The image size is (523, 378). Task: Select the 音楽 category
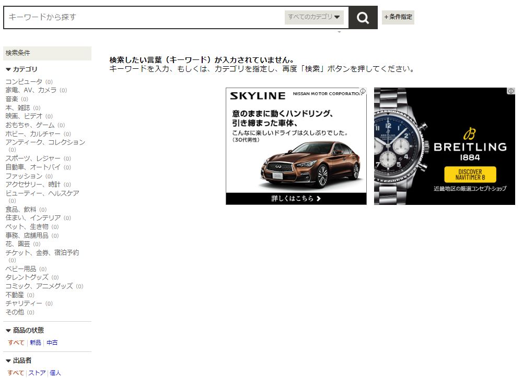(11, 99)
